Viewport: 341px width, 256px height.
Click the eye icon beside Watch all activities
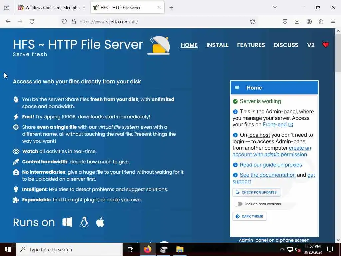pyautogui.click(x=16, y=151)
